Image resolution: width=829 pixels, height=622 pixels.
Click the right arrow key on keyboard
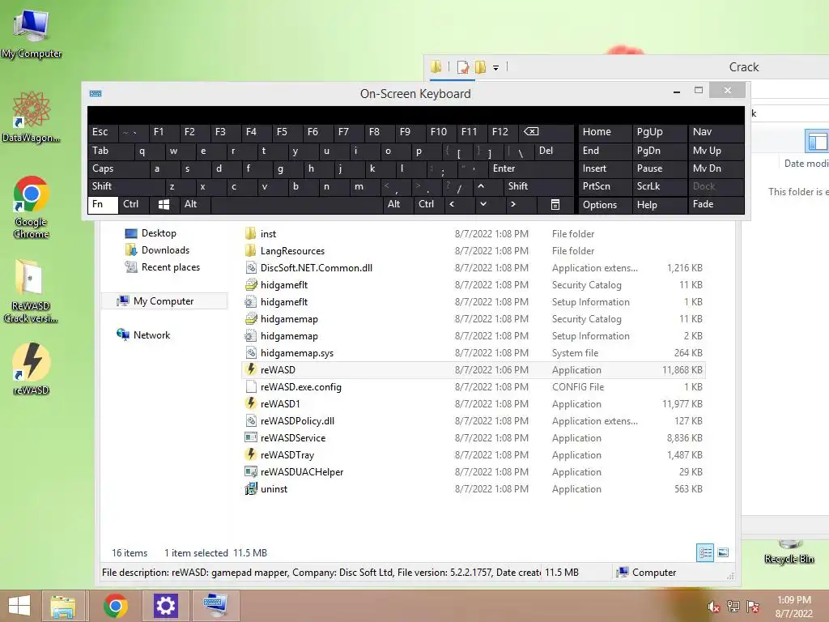(x=512, y=204)
